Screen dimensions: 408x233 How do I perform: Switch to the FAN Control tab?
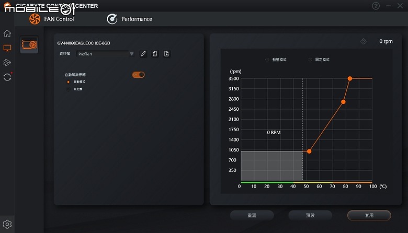[51, 19]
